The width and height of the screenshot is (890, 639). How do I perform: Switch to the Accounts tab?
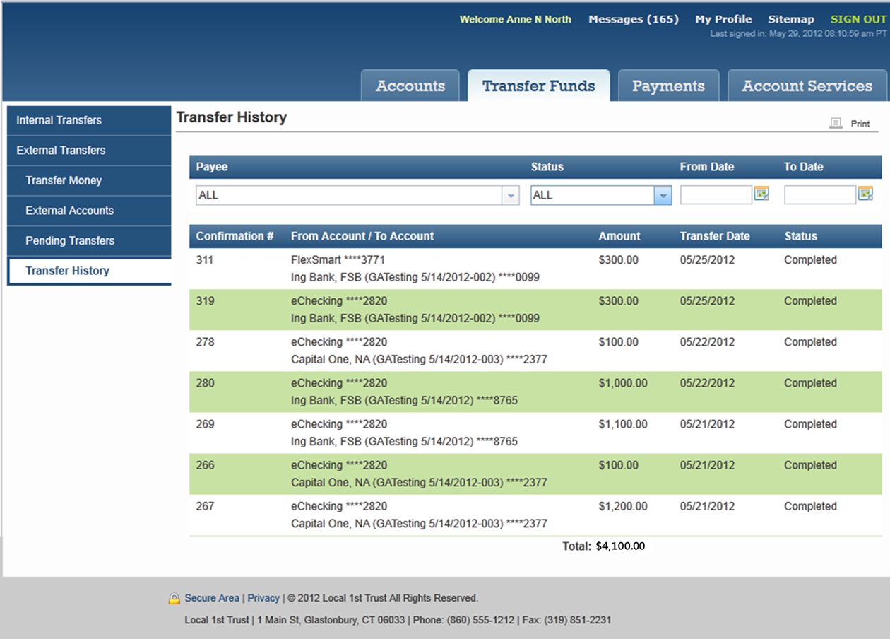[x=410, y=86]
